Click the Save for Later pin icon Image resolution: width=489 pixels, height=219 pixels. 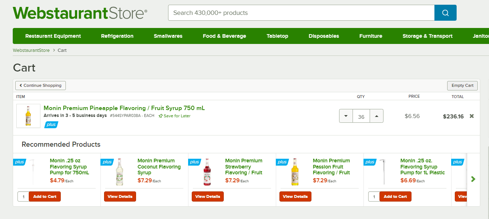[160, 116]
